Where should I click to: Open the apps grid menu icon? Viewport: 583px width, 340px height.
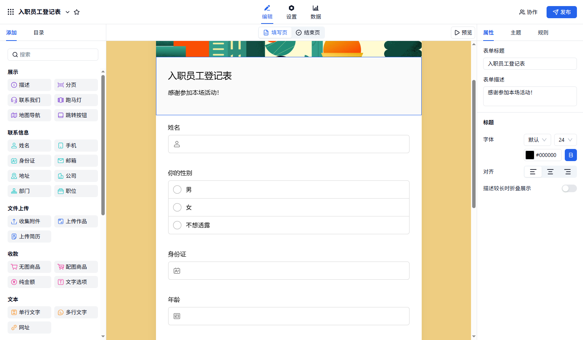click(x=11, y=12)
